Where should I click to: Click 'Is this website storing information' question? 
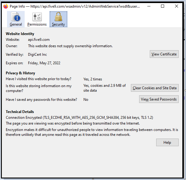[x=39, y=88]
